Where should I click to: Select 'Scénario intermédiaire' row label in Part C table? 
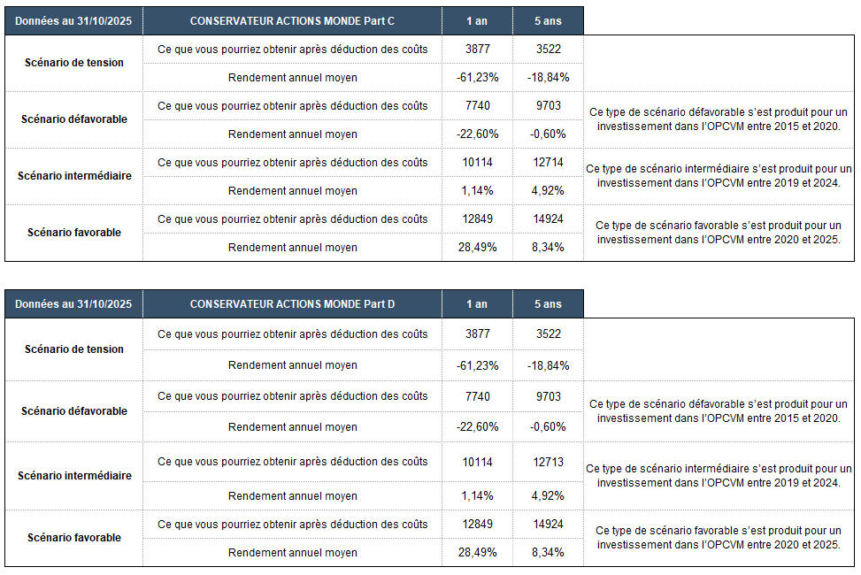[x=73, y=176]
